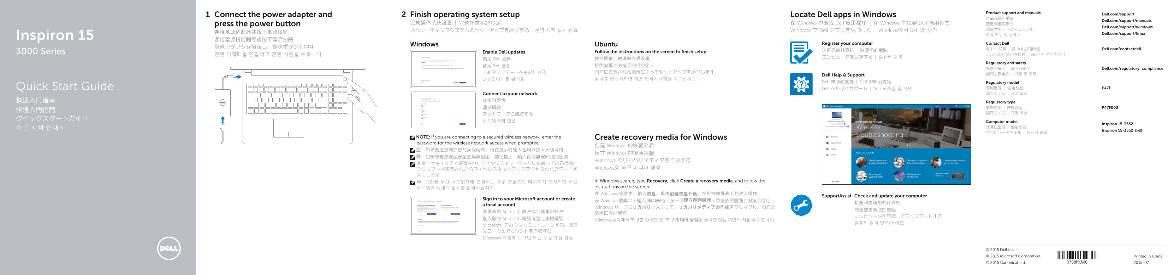Click Getting around Windows 10 circle
1174x275 pixels.
click(899, 176)
